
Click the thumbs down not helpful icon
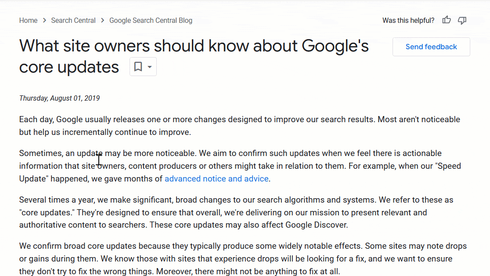pos(462,20)
